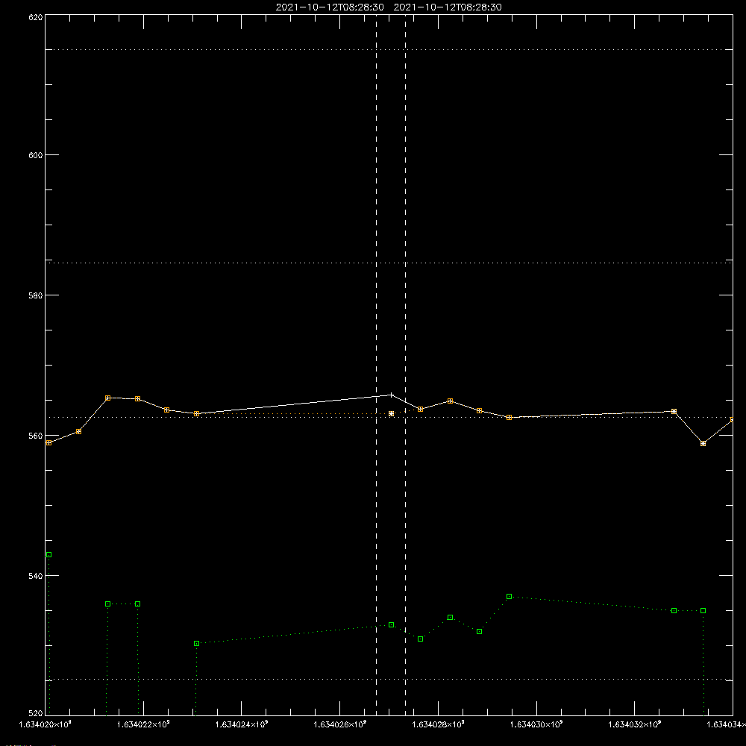
Task: Click the highest green square near 543
Action: click(48, 555)
